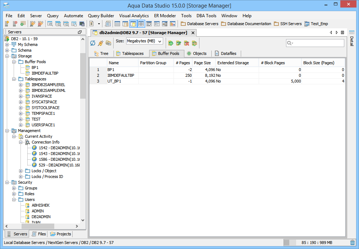Screen dimensions: 359x249
Task: Open the SSH Servers bookmark folder
Action: pos(288,24)
